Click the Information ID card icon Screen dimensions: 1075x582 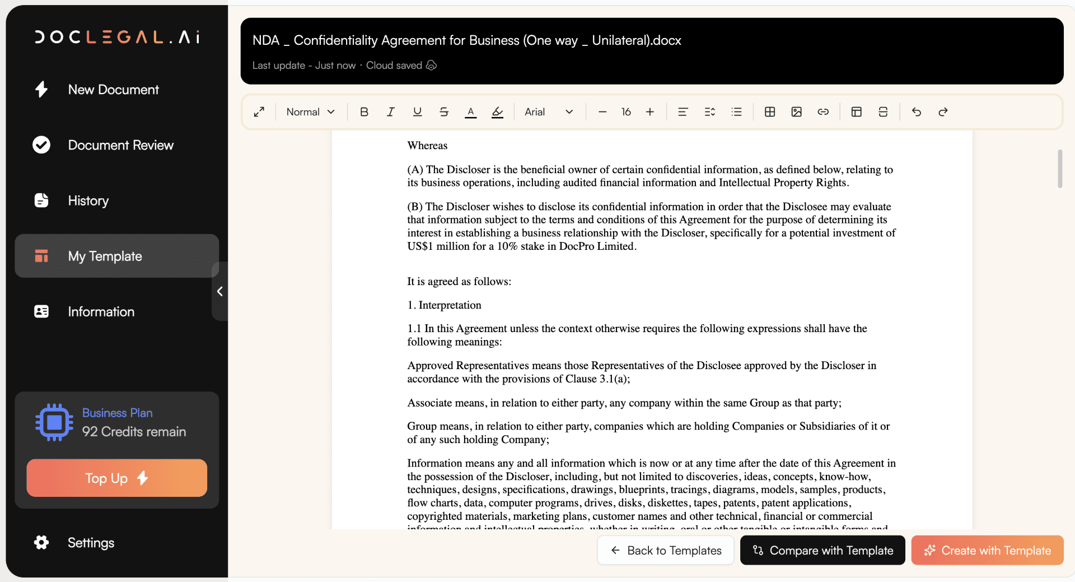(41, 311)
